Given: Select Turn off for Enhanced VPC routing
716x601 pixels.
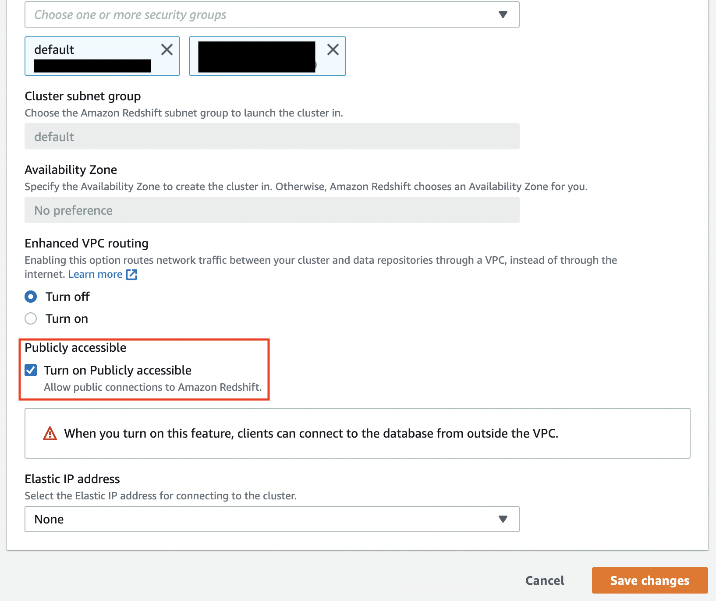Looking at the screenshot, I should tap(31, 297).
